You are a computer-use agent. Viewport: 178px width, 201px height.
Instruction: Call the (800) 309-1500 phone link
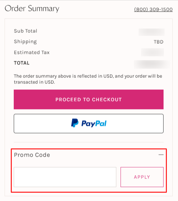[x=153, y=10]
